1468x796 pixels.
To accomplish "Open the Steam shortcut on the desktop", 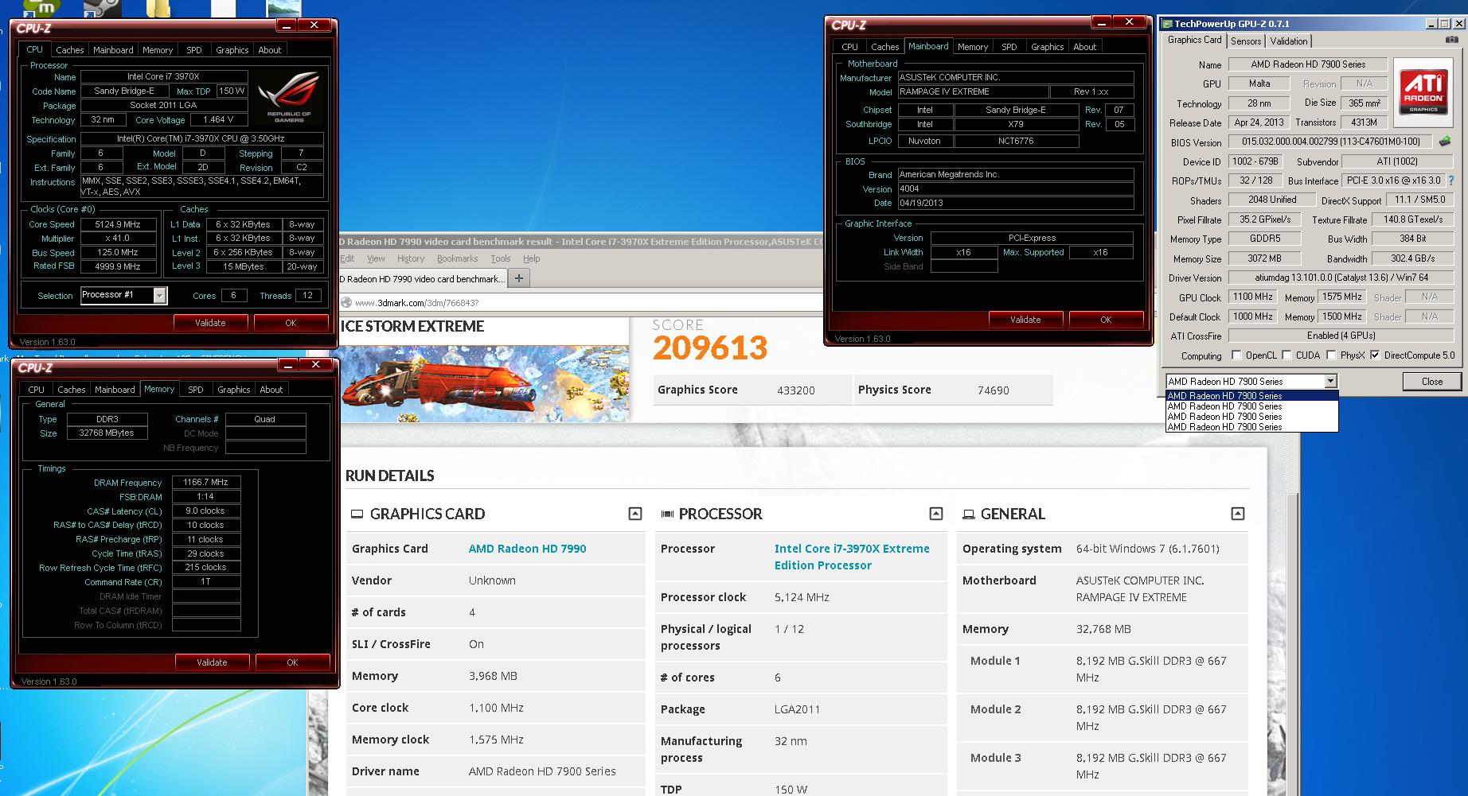I will coord(103,8).
